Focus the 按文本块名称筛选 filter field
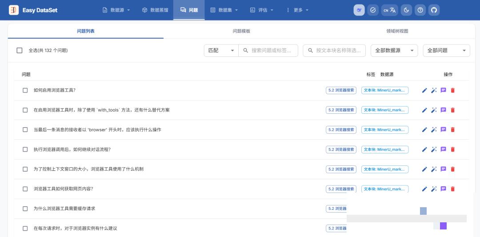480x237 pixels. pyautogui.click(x=334, y=51)
